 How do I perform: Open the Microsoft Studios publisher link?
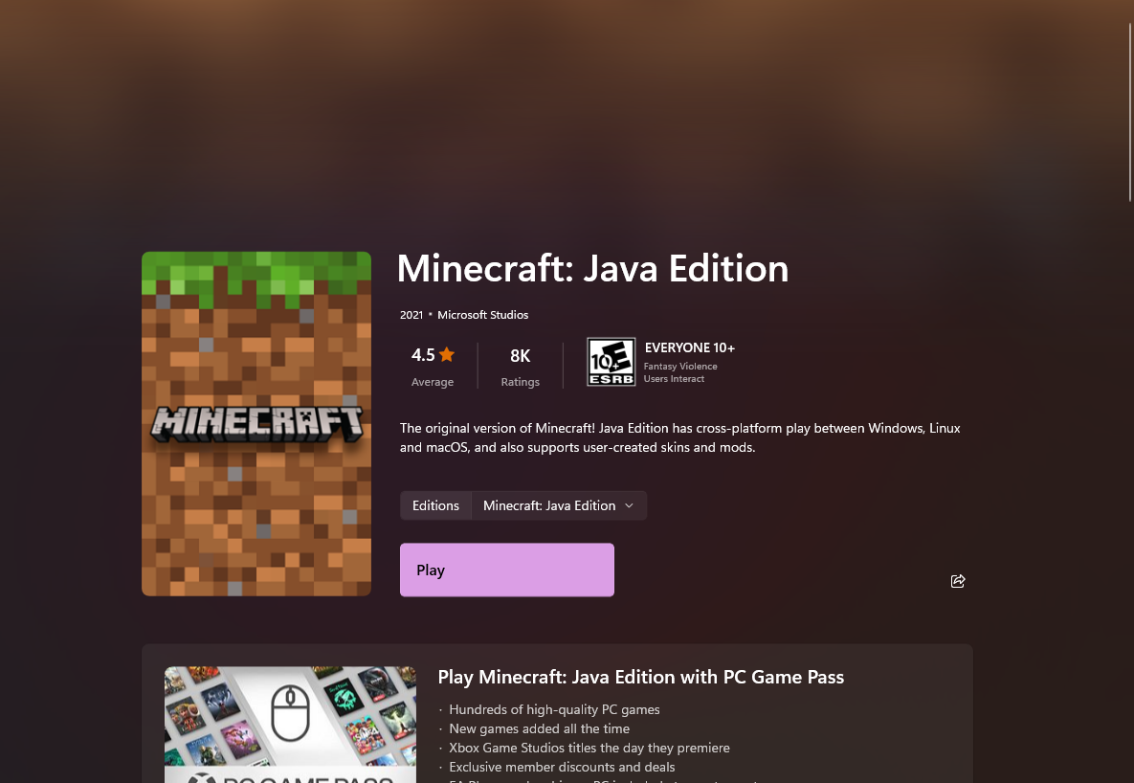482,315
